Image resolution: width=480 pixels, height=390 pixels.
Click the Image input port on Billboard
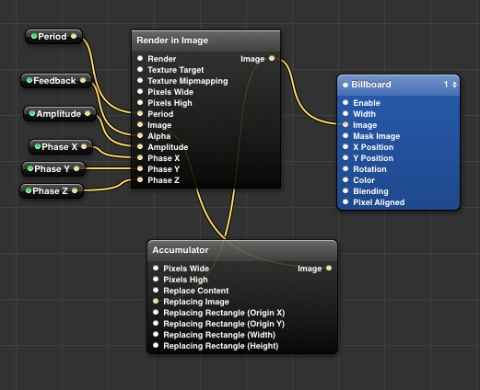point(345,124)
